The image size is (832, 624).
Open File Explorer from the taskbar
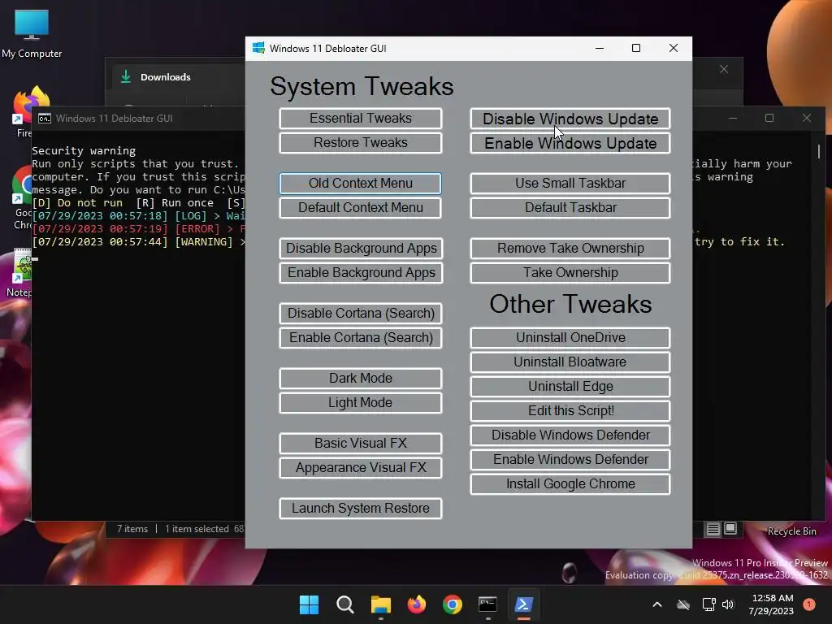coord(380,604)
